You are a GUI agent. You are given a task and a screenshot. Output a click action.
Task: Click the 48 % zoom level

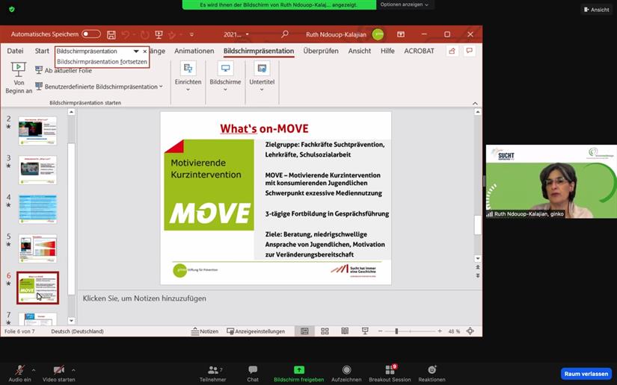[454, 331]
